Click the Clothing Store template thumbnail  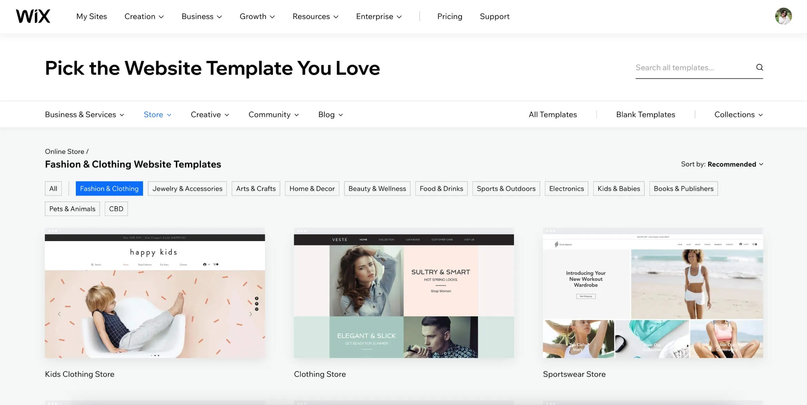[x=403, y=295]
